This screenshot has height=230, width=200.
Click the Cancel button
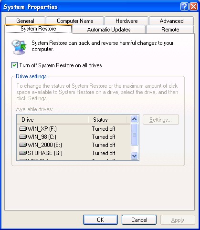tap(139, 220)
